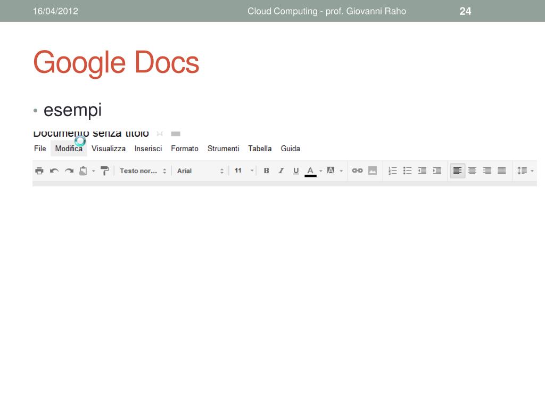Click the Google Docs slide heading
This screenshot has width=545, height=409.
116,63
